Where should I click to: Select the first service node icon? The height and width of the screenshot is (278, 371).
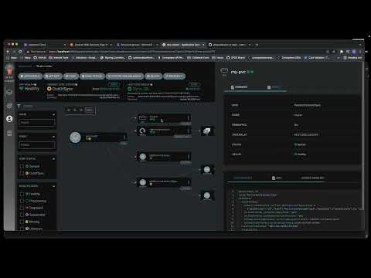point(143,157)
